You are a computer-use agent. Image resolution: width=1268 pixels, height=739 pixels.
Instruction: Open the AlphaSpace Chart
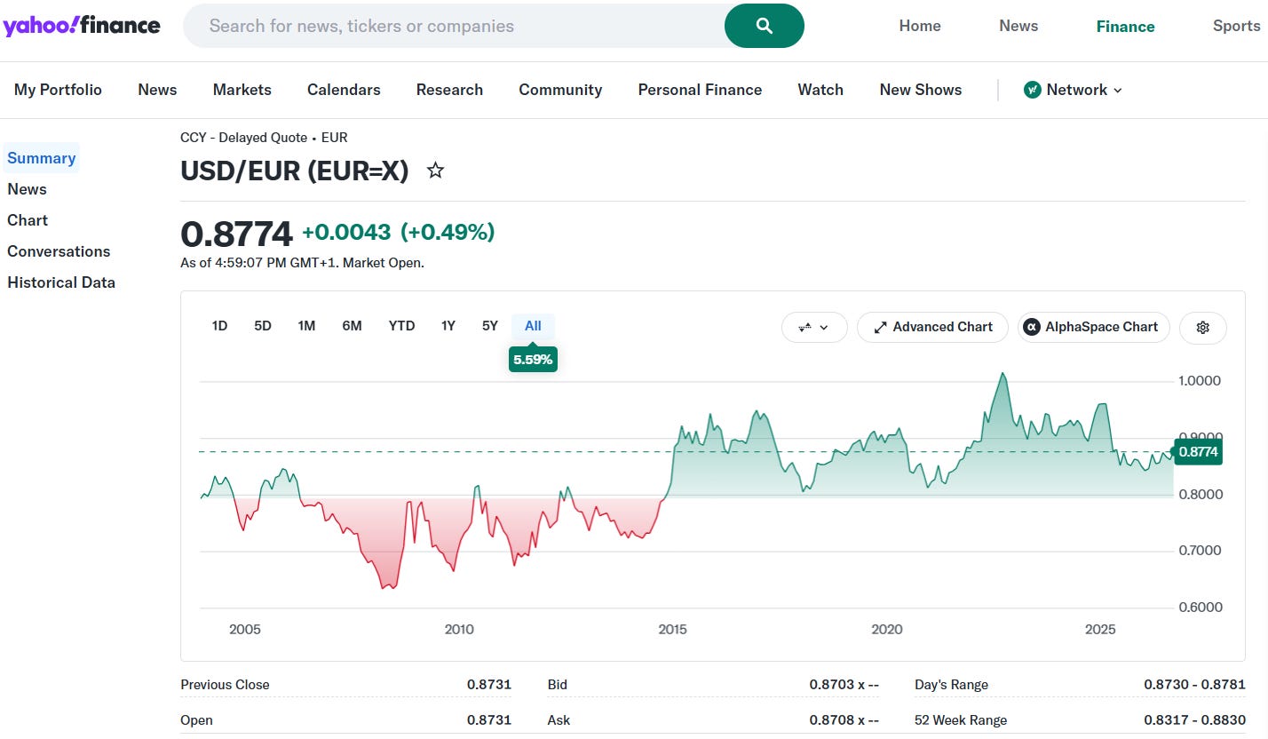point(1094,327)
